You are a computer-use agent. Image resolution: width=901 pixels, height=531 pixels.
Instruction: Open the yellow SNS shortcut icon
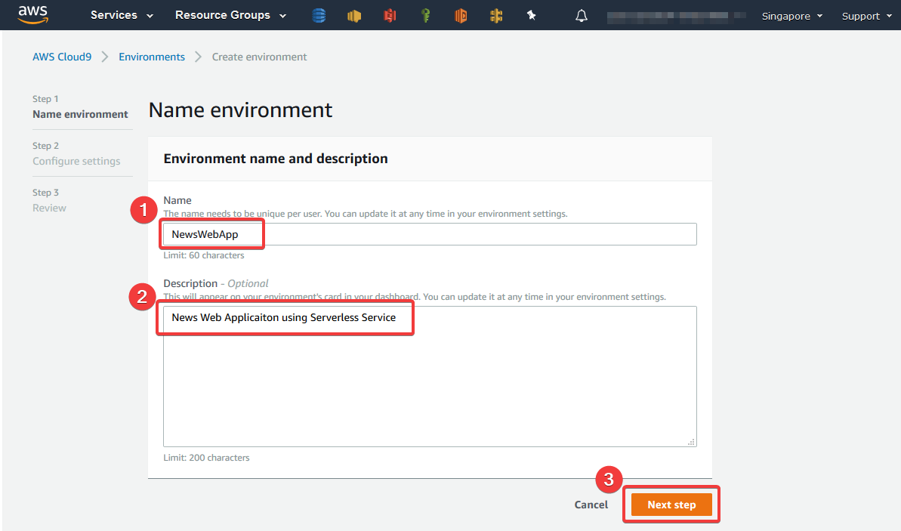click(x=354, y=16)
